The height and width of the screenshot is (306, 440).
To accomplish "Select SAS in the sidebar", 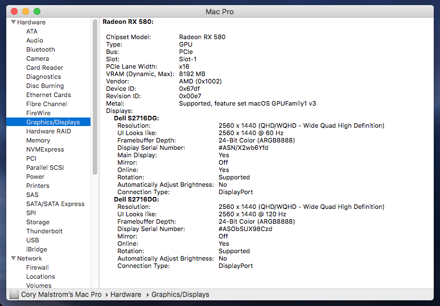I will (x=32, y=195).
